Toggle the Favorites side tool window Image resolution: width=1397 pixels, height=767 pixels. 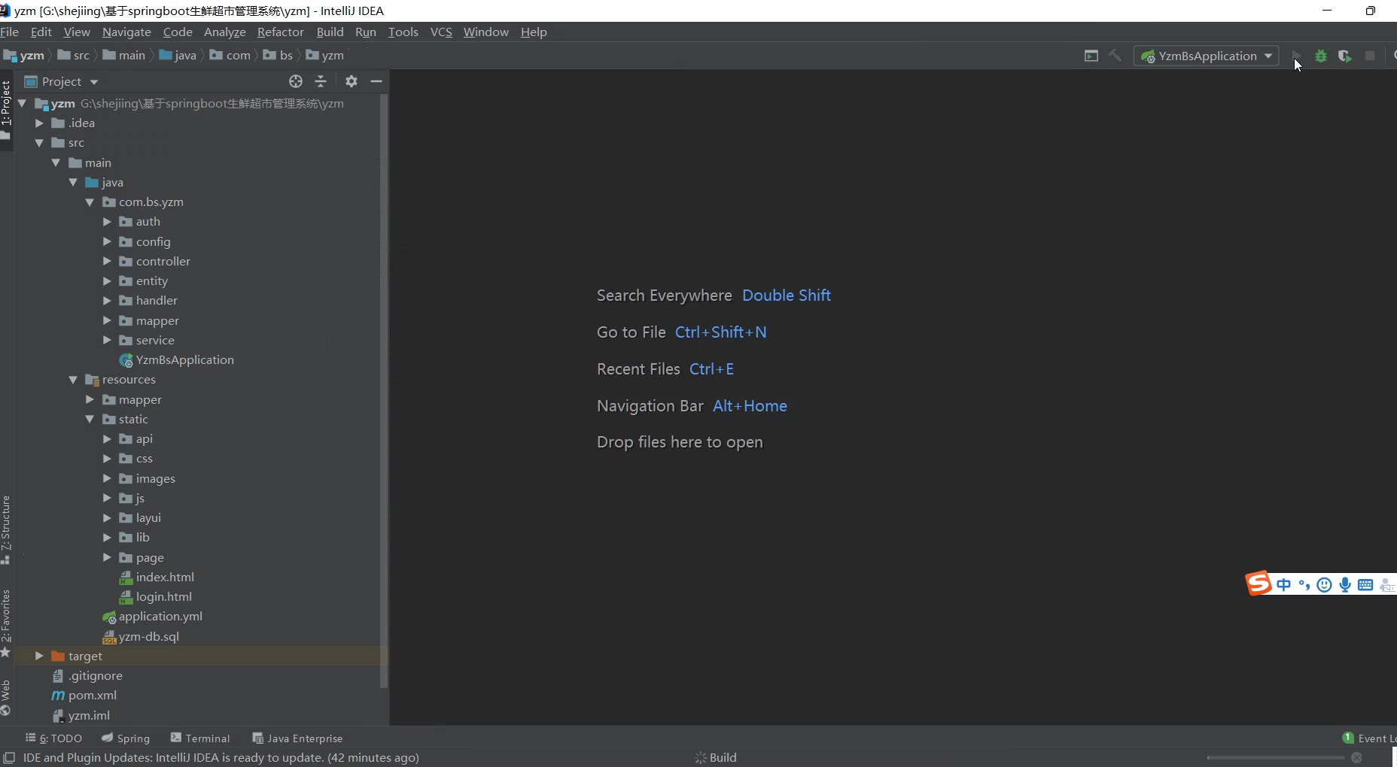click(x=6, y=623)
